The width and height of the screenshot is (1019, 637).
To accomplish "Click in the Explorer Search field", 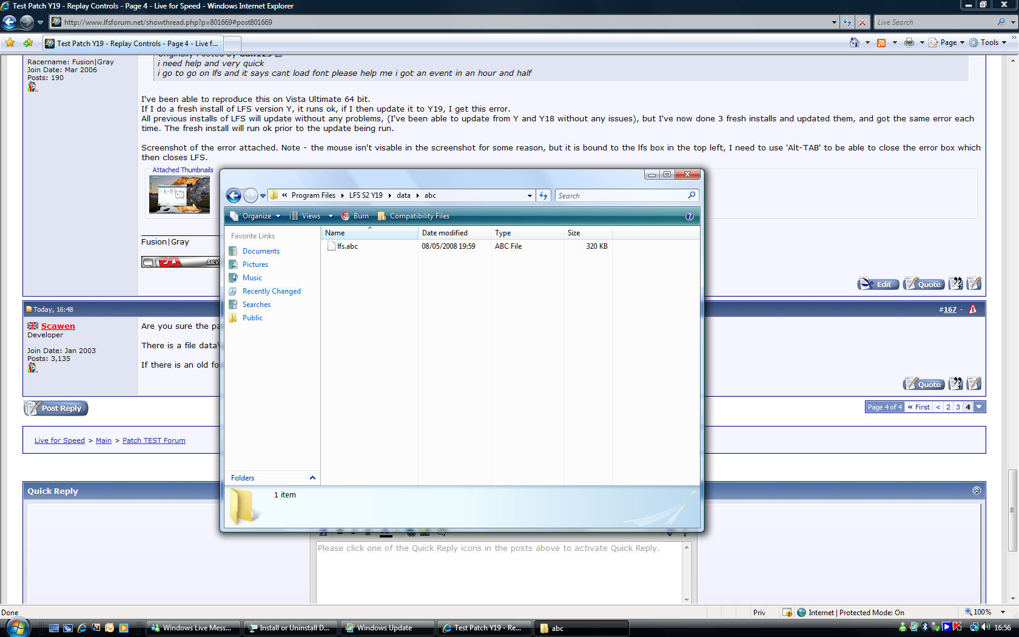I will coord(622,195).
